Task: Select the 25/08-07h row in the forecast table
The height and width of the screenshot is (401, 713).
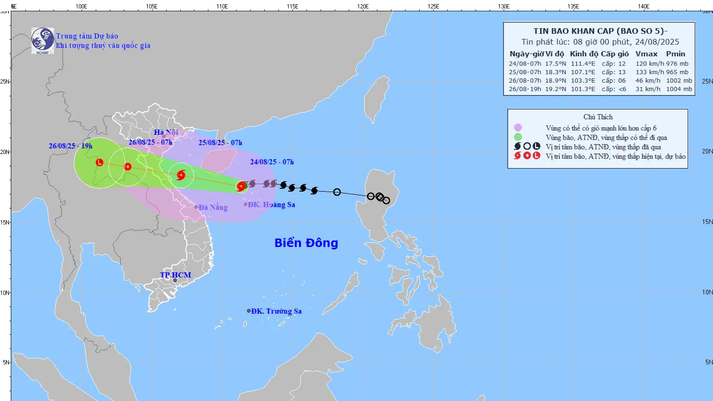Action: [x=598, y=72]
